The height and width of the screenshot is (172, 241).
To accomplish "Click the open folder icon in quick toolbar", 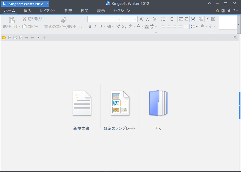I will pos(4,38).
